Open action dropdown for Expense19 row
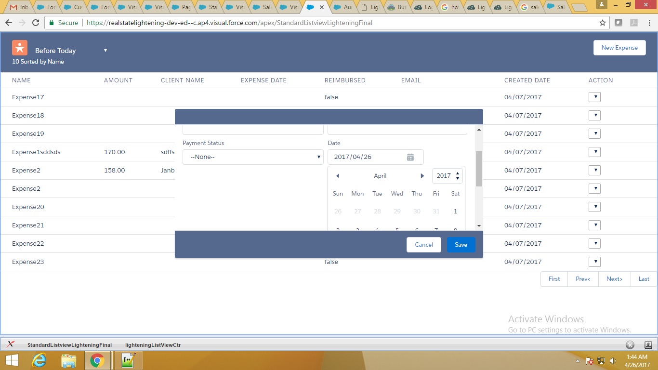This screenshot has height=370, width=658. point(594,134)
